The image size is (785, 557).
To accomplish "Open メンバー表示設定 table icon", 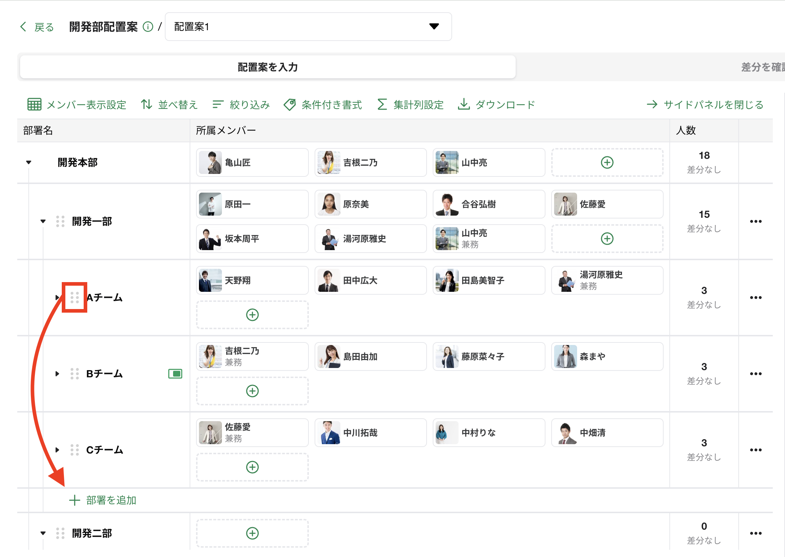I will tap(34, 105).
